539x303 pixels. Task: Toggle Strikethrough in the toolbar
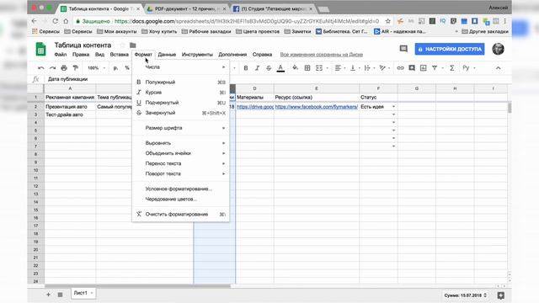pyautogui.click(x=269, y=68)
